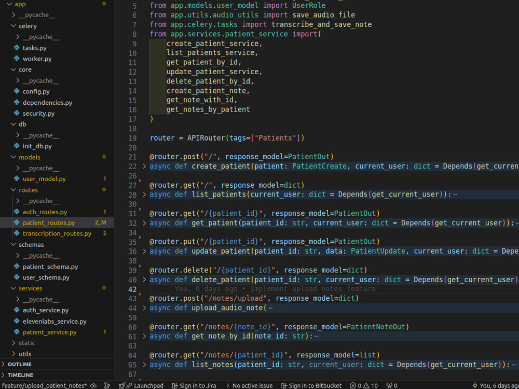The width and height of the screenshot is (519, 389).
Task: Unfold the get_patient function
Action: [x=144, y=223]
